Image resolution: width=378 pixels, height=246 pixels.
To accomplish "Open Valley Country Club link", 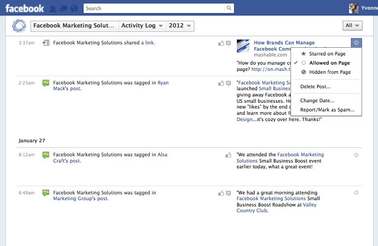I will pyautogui.click(x=276, y=208).
